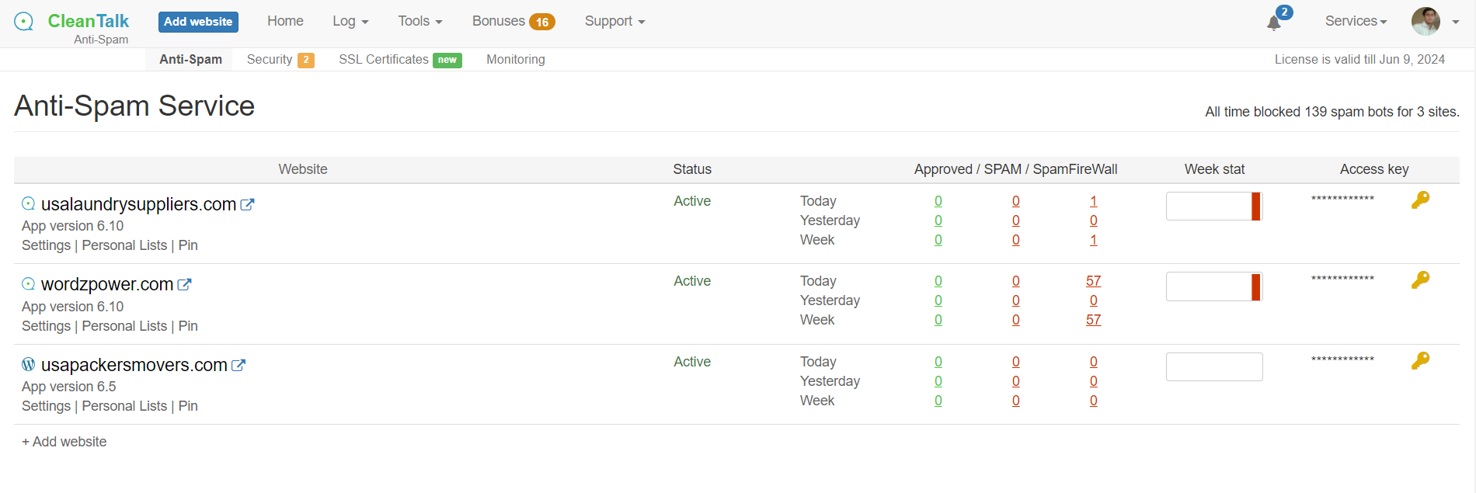
Task: Click the CleanTalk site icon beside usalaundrysuppliers.com
Action: (29, 203)
